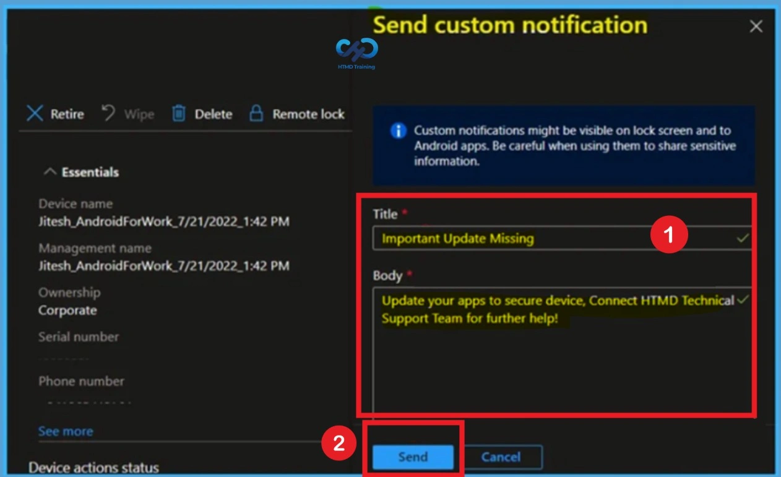Cancel the custom notification
This screenshot has width=781, height=477.
(x=501, y=457)
